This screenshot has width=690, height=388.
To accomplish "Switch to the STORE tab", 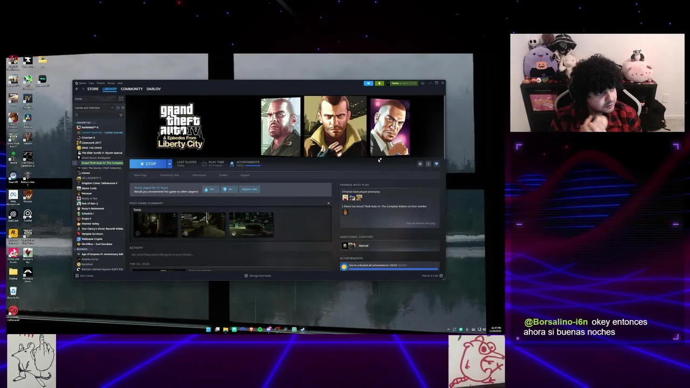I will (93, 89).
